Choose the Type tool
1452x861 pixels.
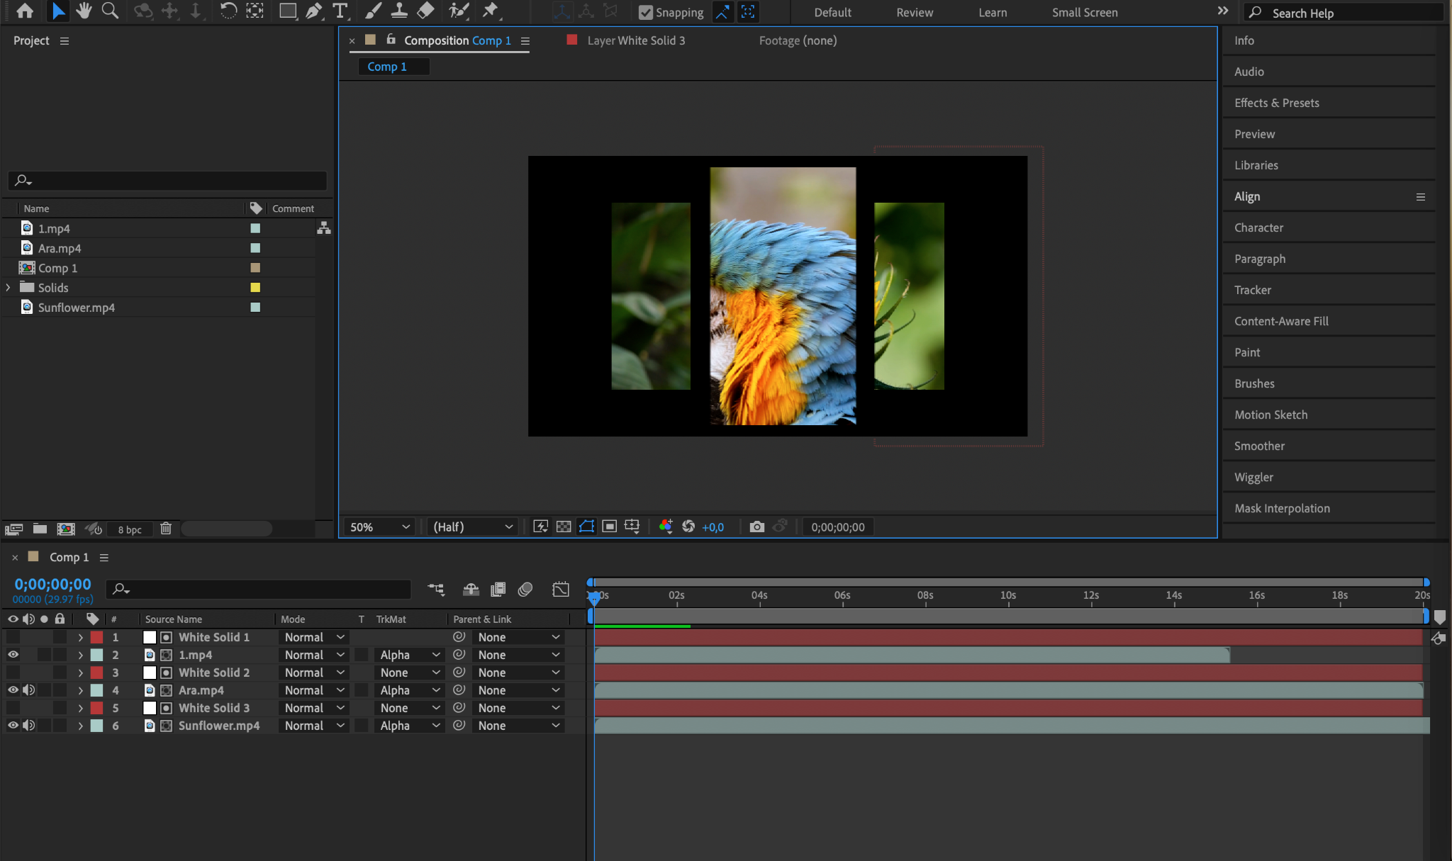pyautogui.click(x=340, y=11)
